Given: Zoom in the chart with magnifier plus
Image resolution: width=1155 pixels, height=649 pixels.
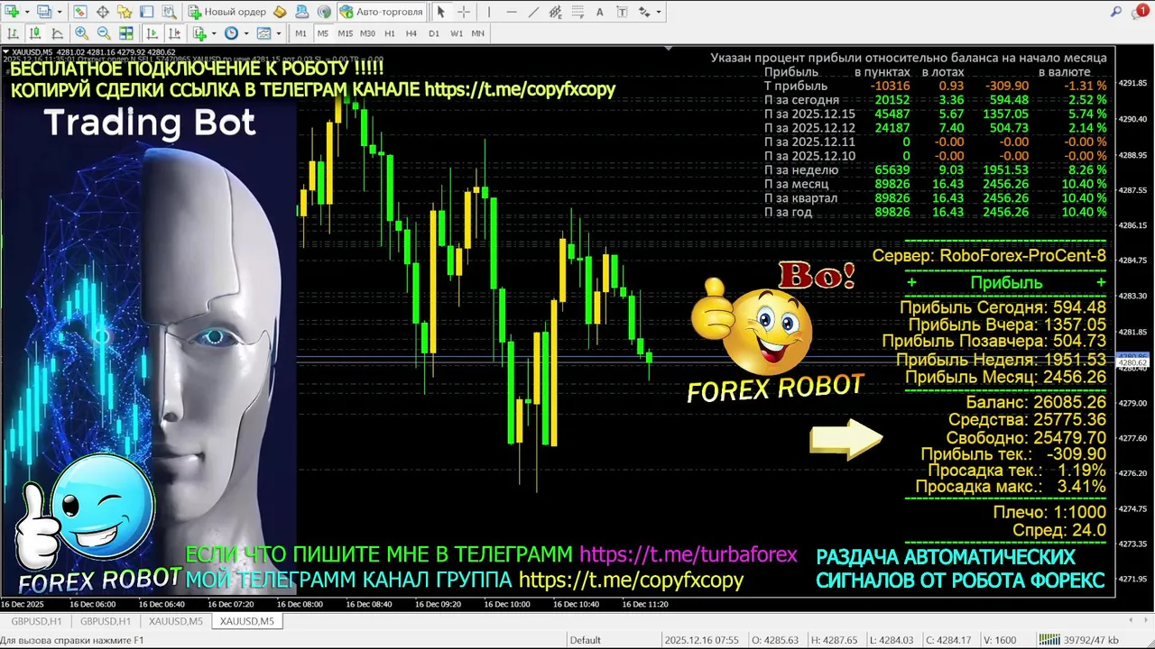Looking at the screenshot, I should [x=81, y=33].
